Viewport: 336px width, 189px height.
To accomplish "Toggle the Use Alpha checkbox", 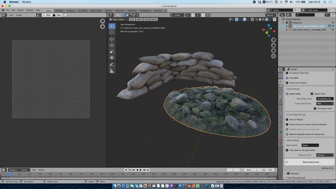I will [287, 78].
